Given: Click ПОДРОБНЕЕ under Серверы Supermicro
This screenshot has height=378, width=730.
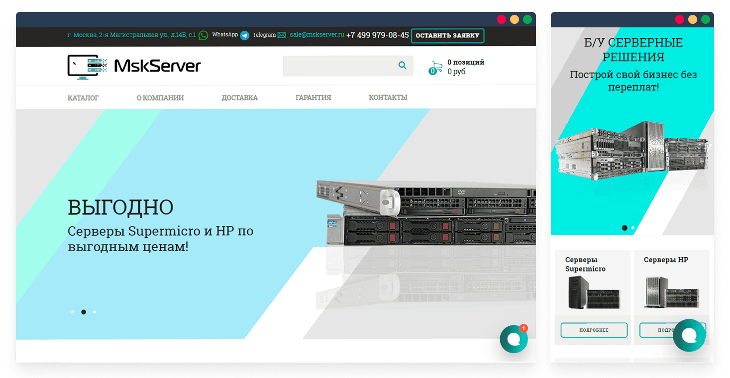Looking at the screenshot, I should click(594, 330).
